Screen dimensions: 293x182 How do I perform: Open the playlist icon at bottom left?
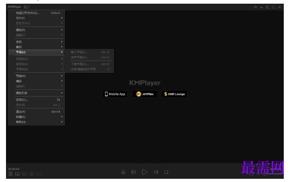[11, 174]
